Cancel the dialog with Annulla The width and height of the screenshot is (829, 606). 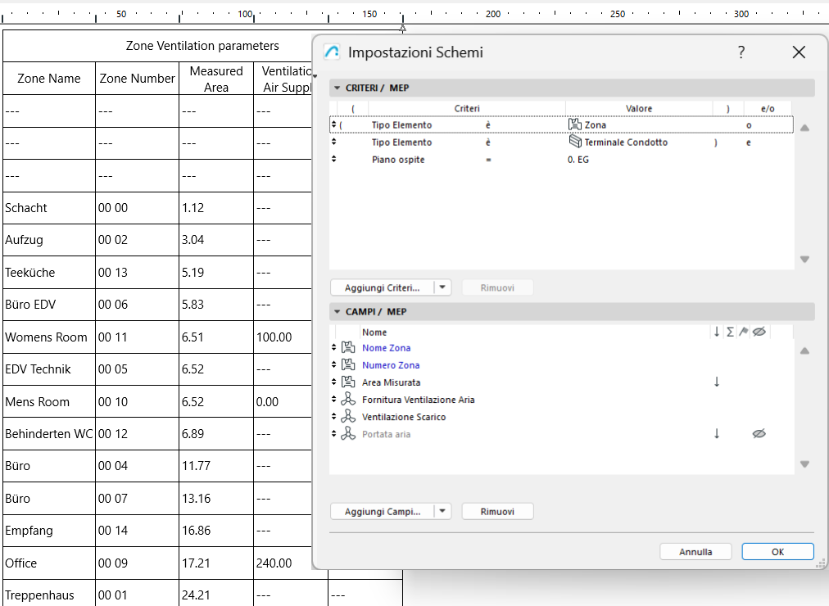tap(695, 551)
